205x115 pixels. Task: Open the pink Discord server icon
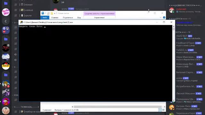coord(6,12)
